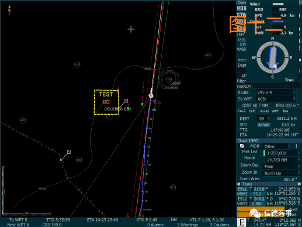Screen dimensions: 302x227
Task: Open the 1:250,000 chart scale dropdown
Action: (299, 153)
